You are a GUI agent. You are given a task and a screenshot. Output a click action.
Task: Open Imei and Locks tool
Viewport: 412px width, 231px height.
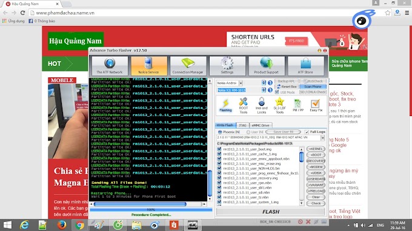coord(262,105)
